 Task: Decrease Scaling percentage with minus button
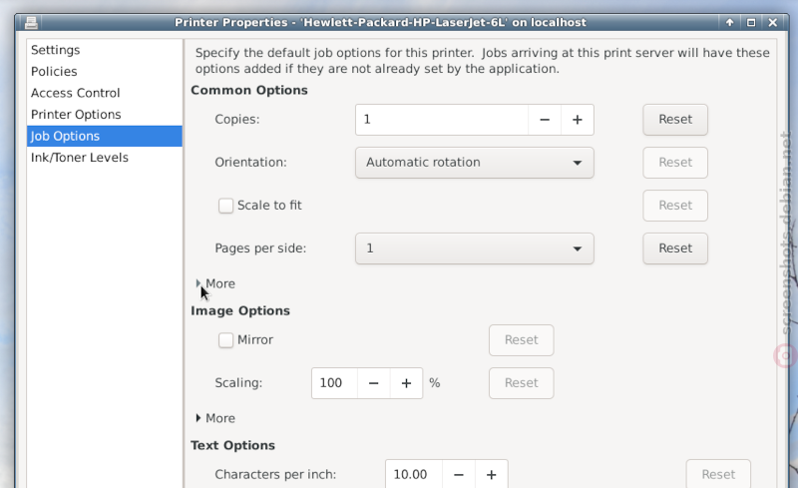[373, 383]
